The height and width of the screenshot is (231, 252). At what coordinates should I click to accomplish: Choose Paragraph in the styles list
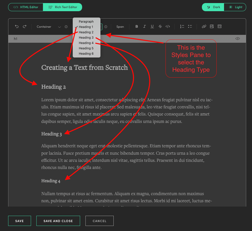[86, 21]
